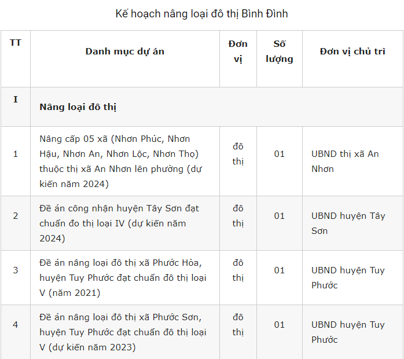Image resolution: width=404 pixels, height=359 pixels.
Task: Click the 'Đơn vị' column header
Action: (238, 52)
